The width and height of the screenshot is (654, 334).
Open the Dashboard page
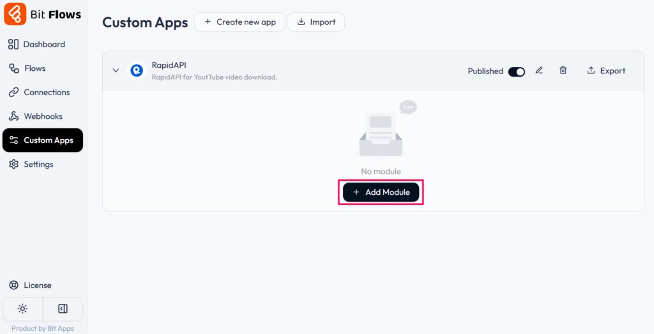[x=36, y=44]
